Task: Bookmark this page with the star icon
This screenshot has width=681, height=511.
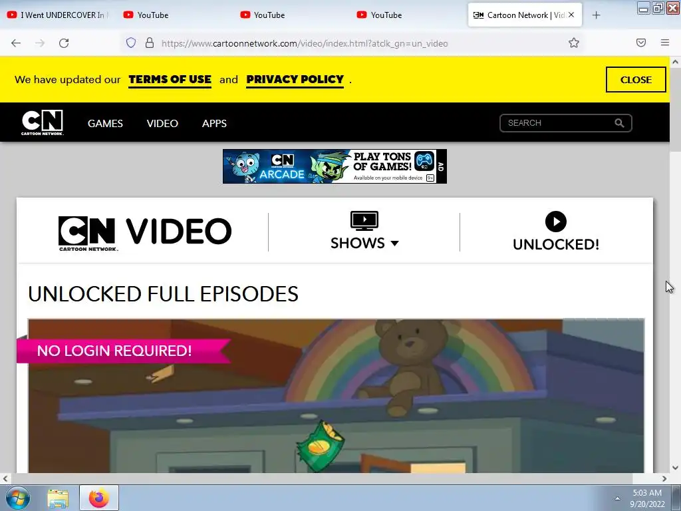Action: [574, 43]
